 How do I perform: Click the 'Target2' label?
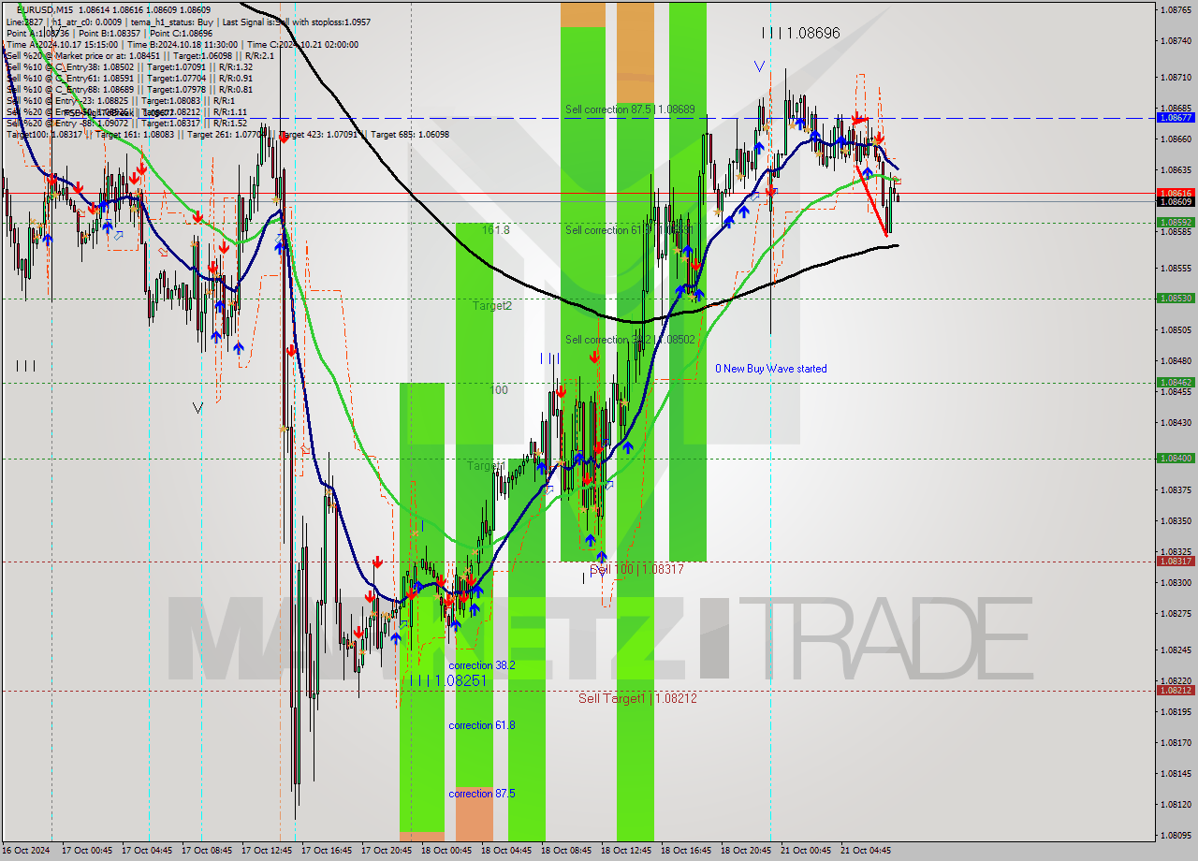(492, 306)
